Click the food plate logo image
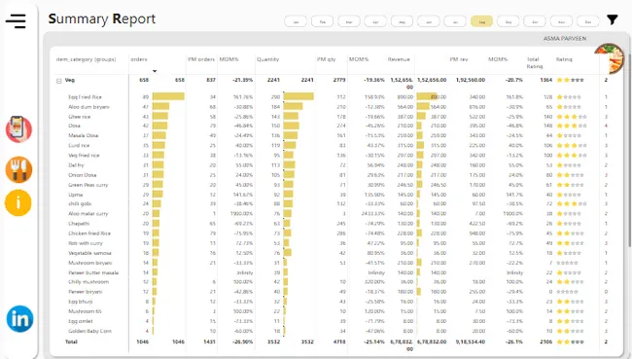The height and width of the screenshot is (359, 632). 609,58
